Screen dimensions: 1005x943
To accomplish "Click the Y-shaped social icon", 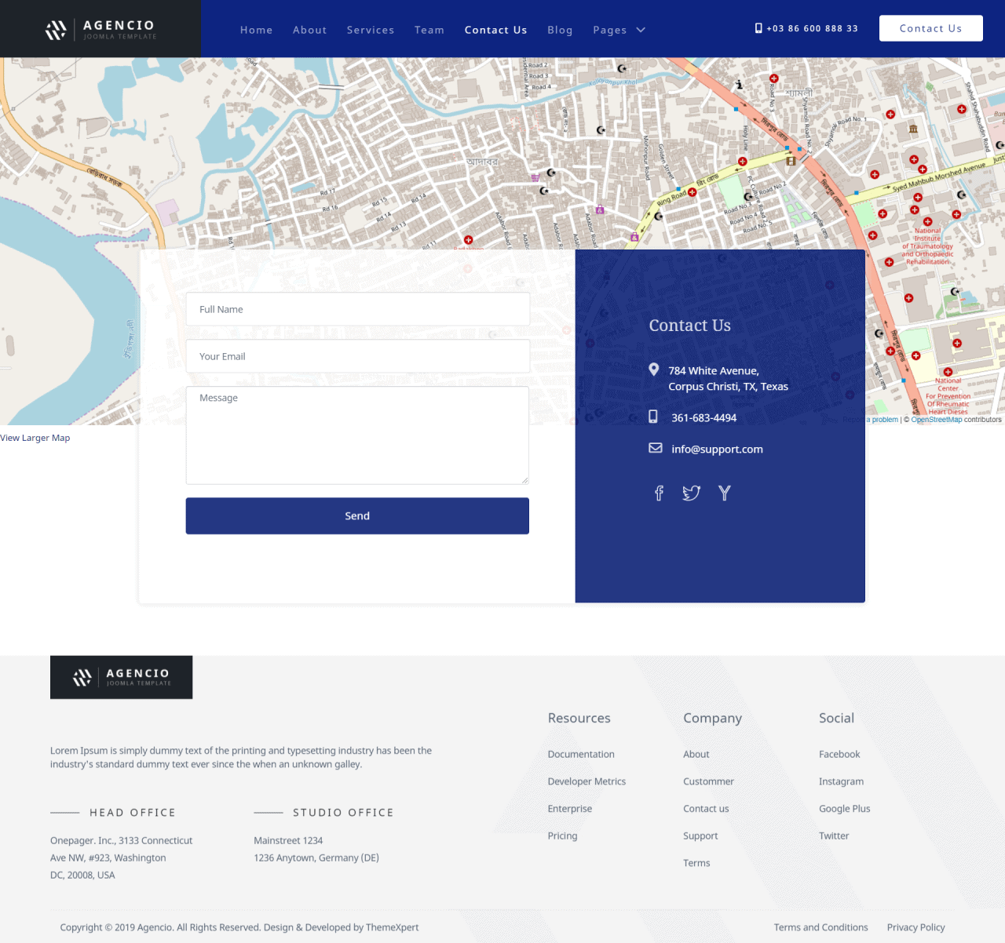I will coord(724,493).
